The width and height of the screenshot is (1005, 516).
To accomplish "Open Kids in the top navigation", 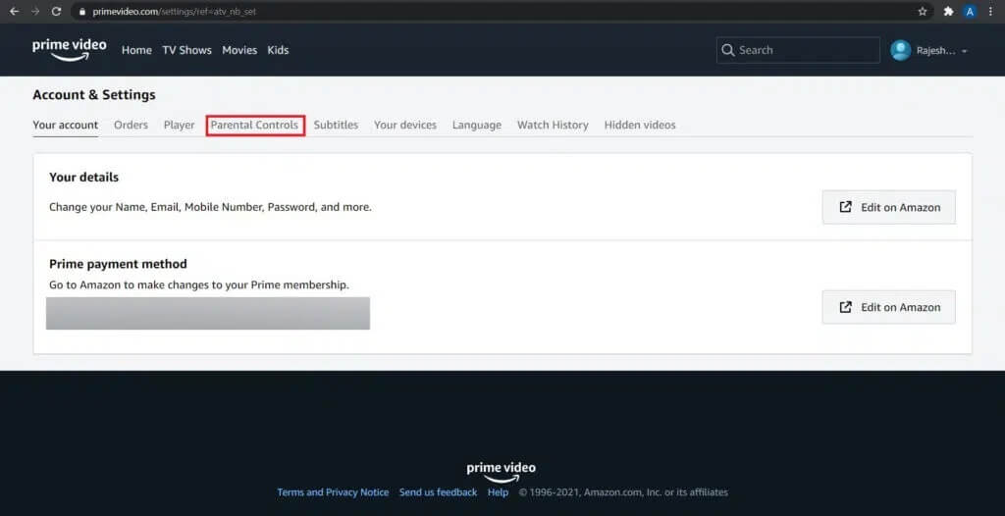I will 278,50.
